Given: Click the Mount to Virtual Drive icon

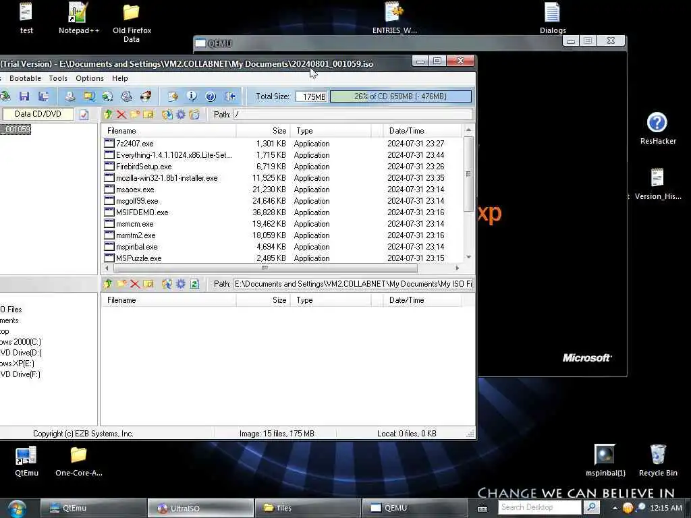Looking at the screenshot, I should point(126,96).
